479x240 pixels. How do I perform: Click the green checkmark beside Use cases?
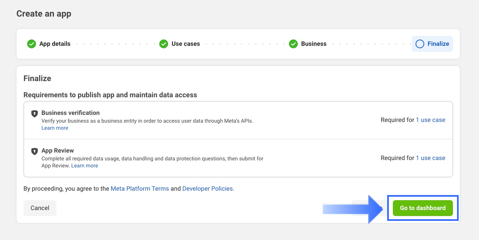coord(164,44)
